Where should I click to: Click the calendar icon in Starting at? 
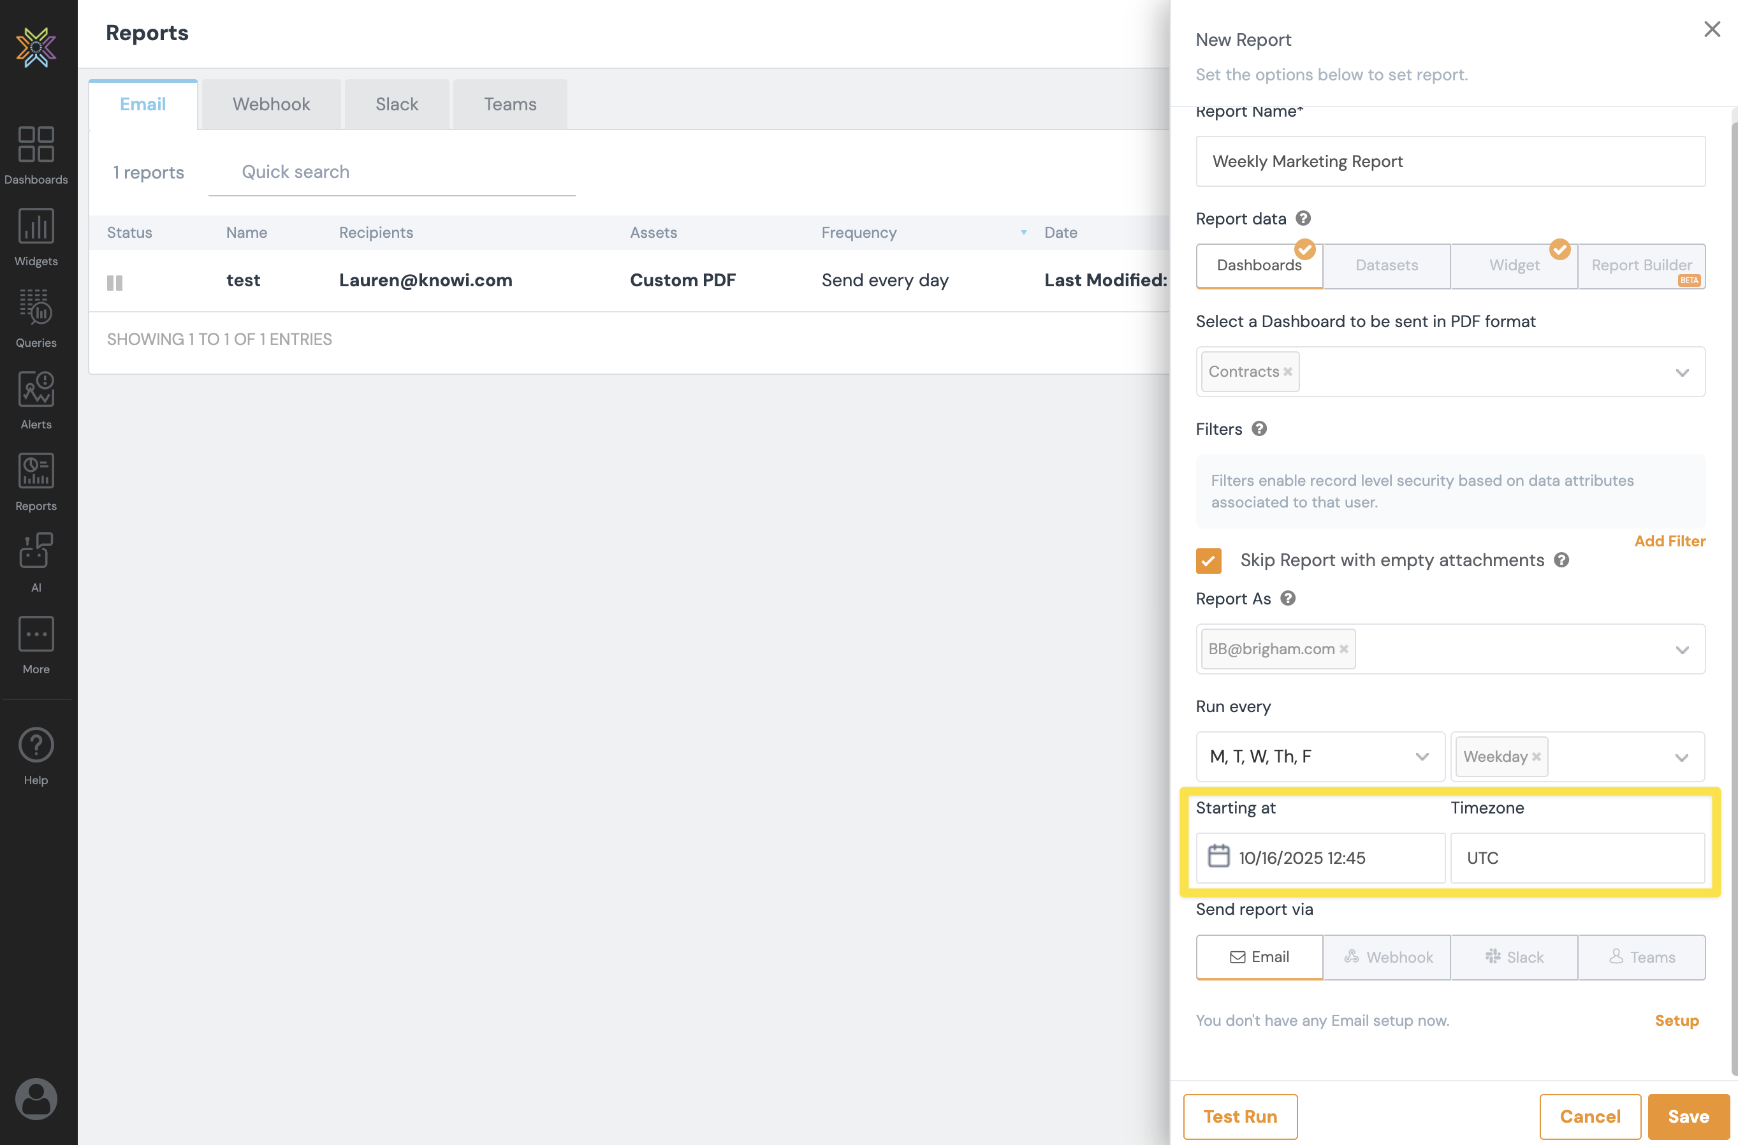click(x=1218, y=856)
